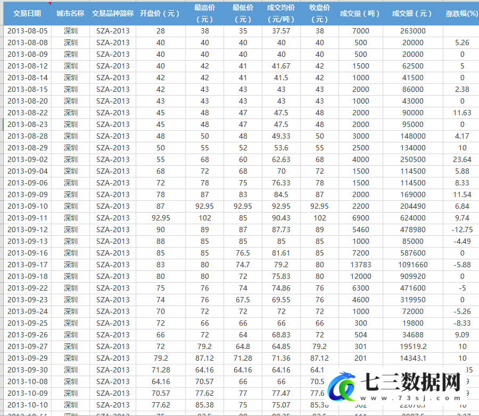
Task: Click SZA-2013 in the 2013-08-14 row
Action: click(113, 78)
